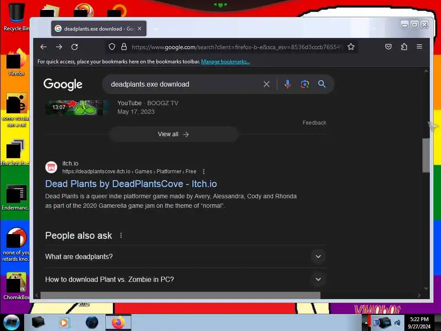441x331 pixels.
Task: Switch to Firefox taskbar button
Action: click(118, 322)
